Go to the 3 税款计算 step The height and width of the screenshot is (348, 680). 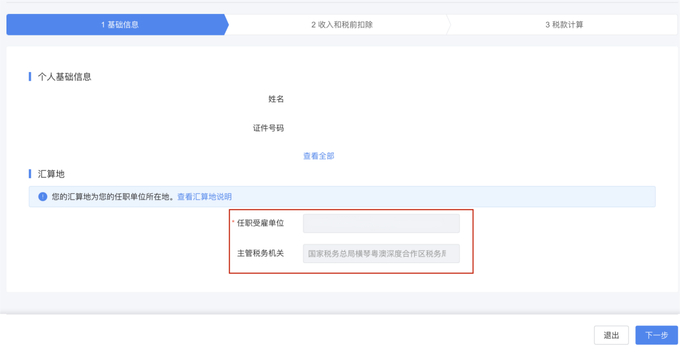coord(564,25)
